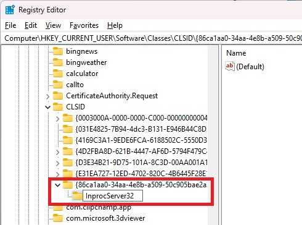Image resolution: width=302 pixels, height=225 pixels.
Task: Select the com.clipchamp.app key
Action: point(99,208)
